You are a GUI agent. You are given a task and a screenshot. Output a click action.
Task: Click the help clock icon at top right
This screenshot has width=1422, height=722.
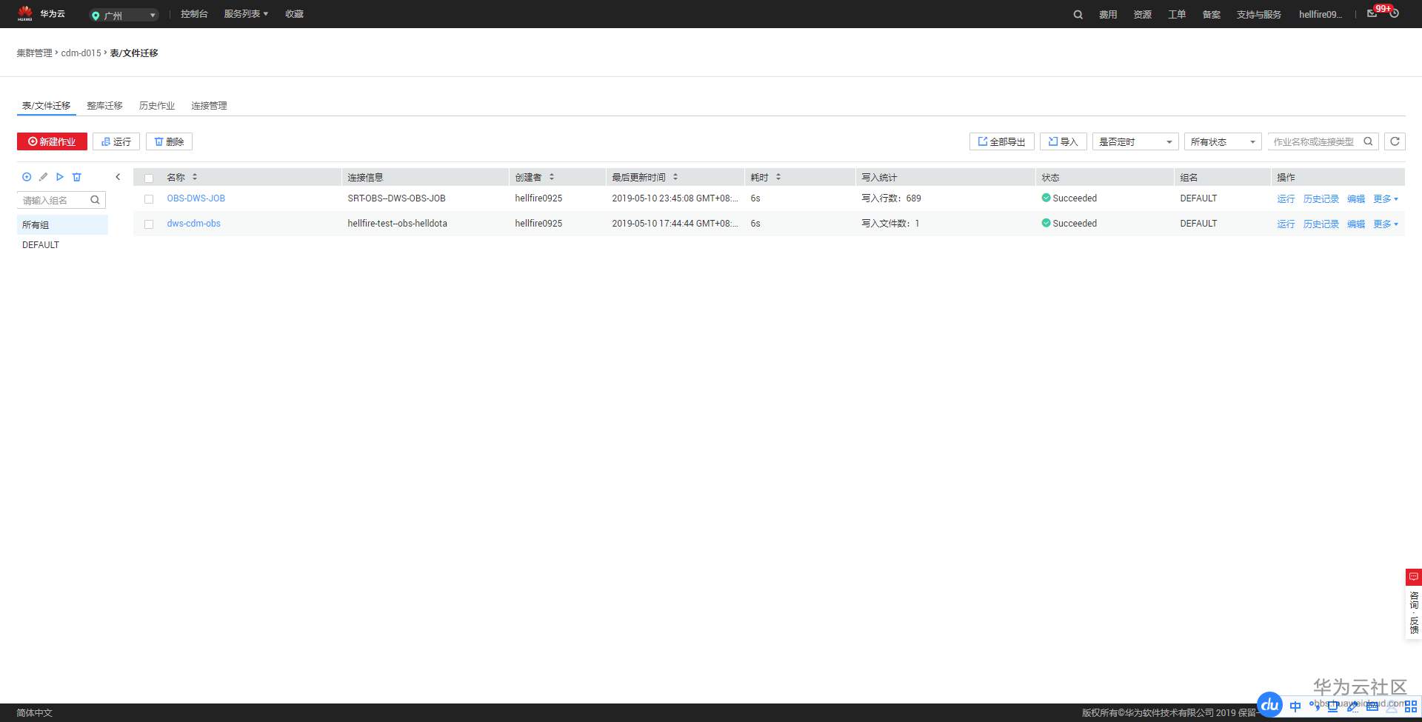coord(1394,13)
